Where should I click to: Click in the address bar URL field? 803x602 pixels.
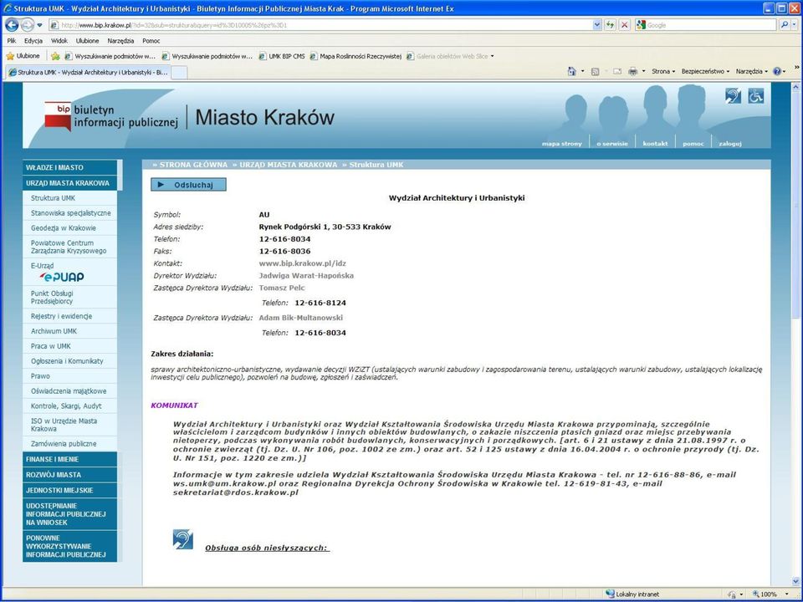click(x=321, y=24)
